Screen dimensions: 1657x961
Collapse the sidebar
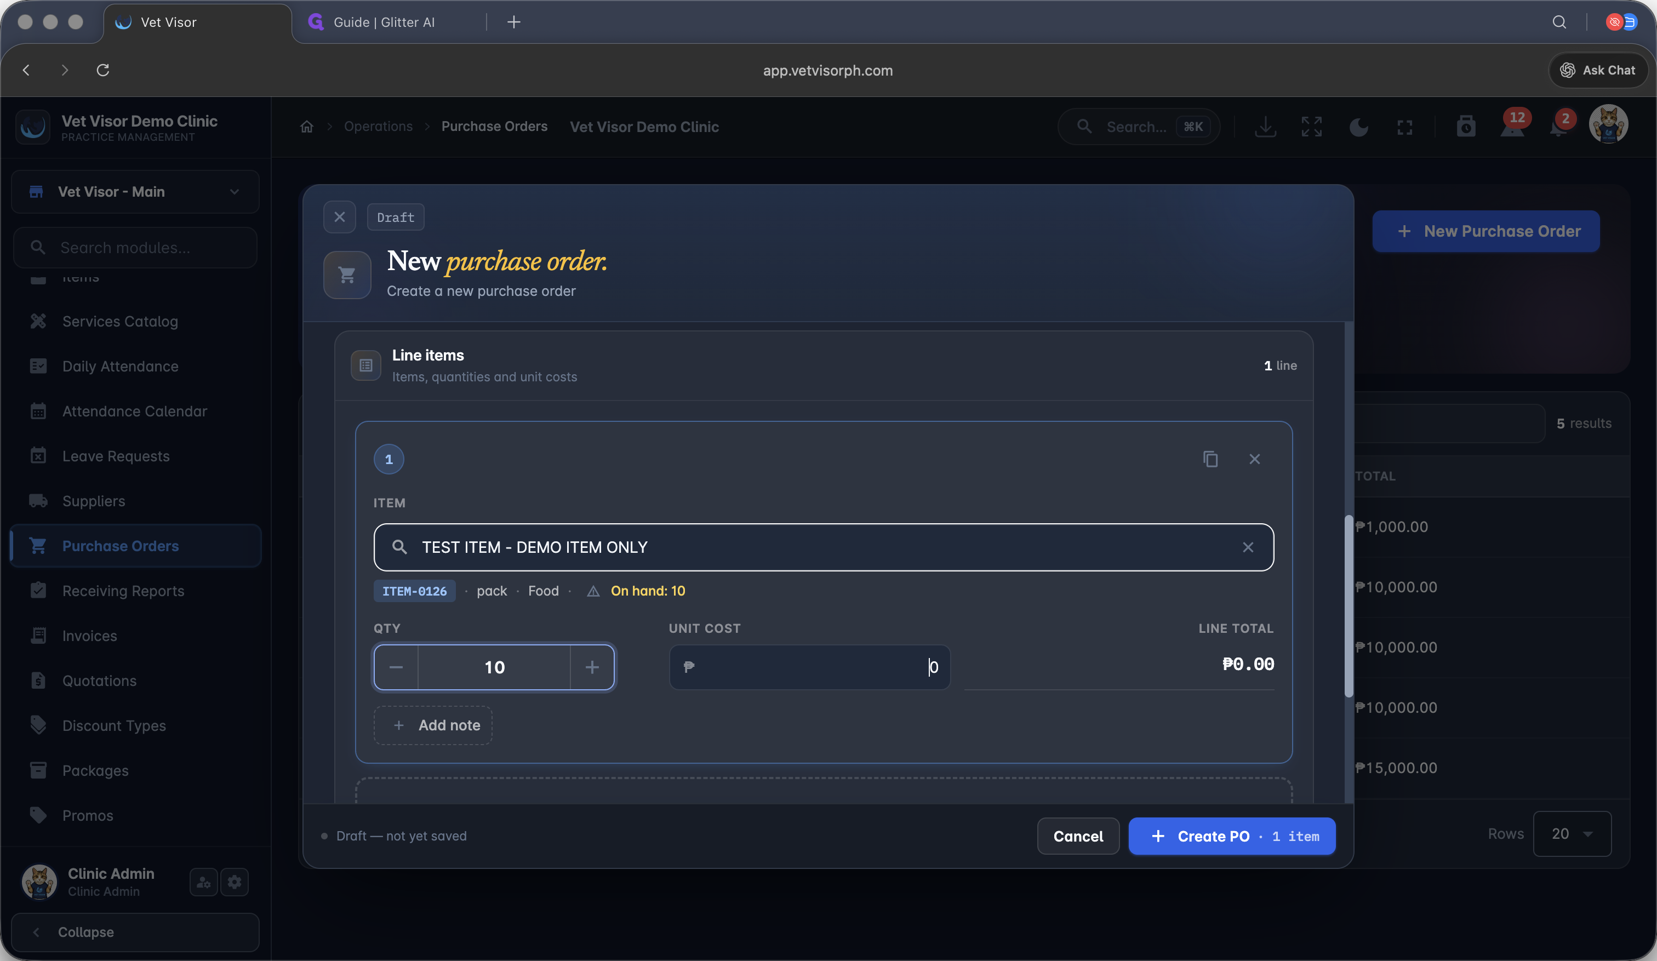(x=135, y=932)
